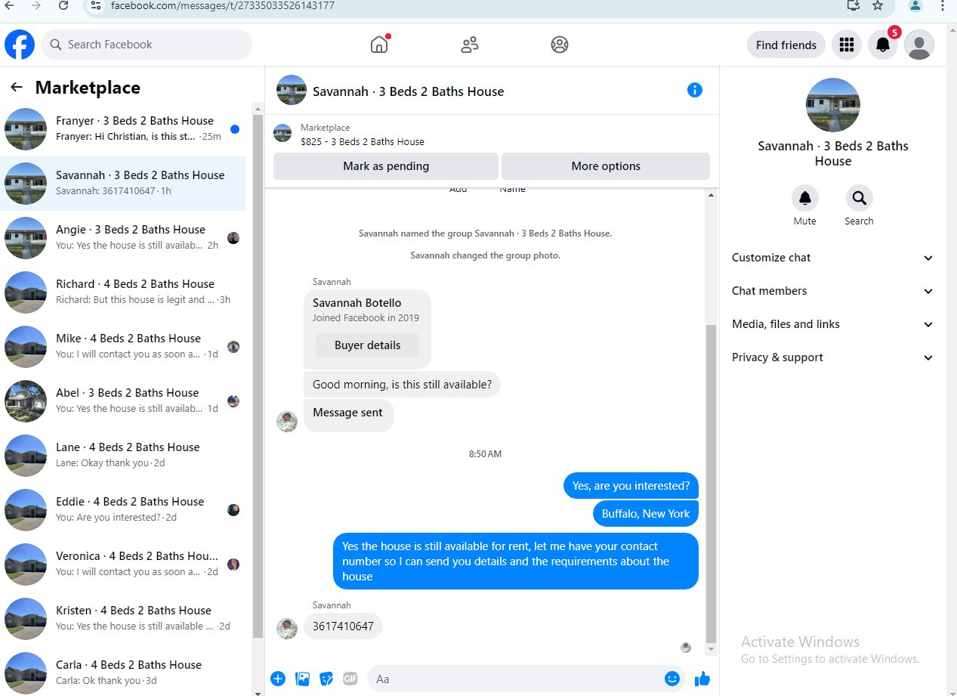Open the emoji picker smiley icon

point(672,679)
